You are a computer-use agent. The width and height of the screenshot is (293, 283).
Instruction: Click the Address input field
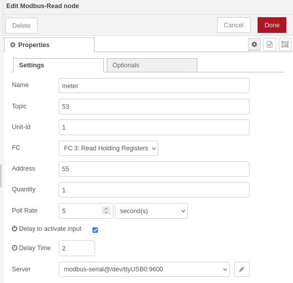(154, 169)
